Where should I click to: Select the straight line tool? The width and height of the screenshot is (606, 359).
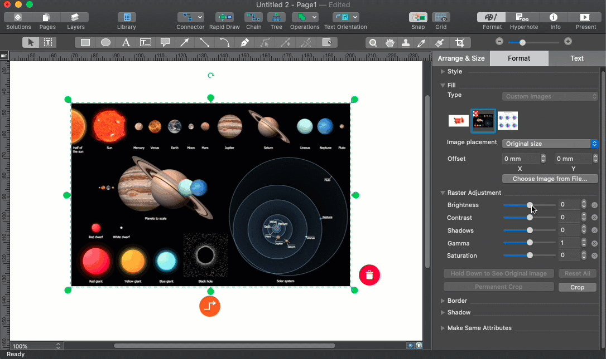[205, 42]
